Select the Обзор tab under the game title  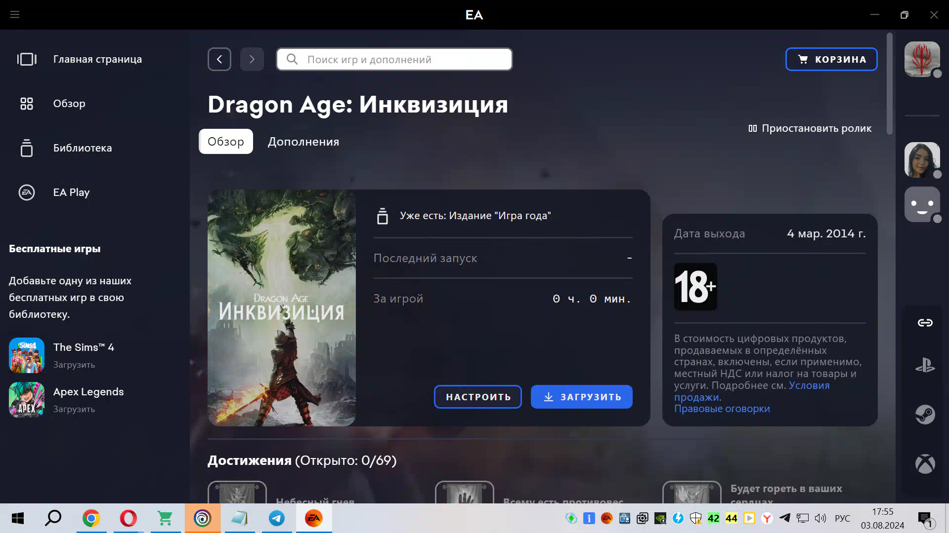226,142
